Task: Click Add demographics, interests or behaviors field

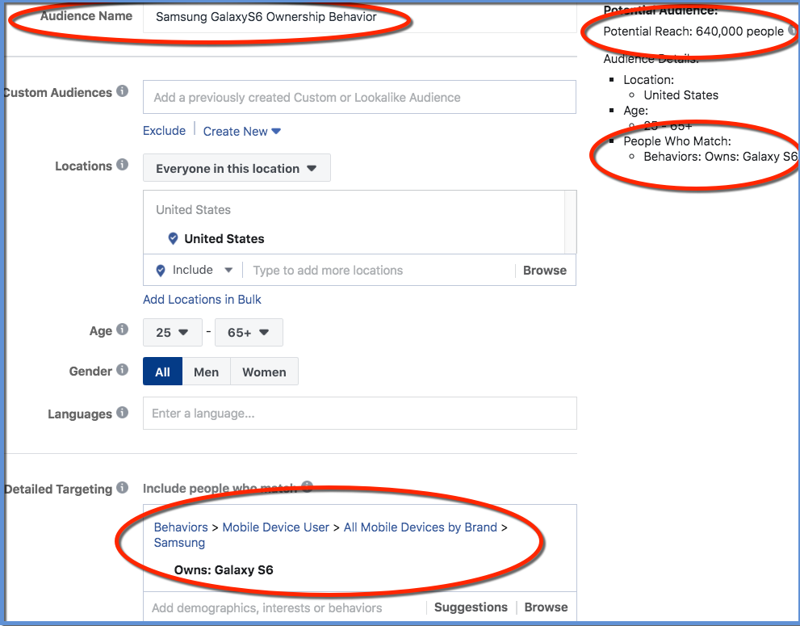Action: pos(285,607)
